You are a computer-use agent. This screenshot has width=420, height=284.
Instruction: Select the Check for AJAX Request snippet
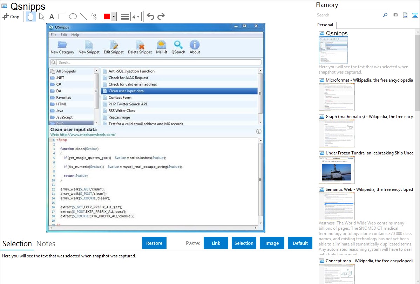click(179, 78)
